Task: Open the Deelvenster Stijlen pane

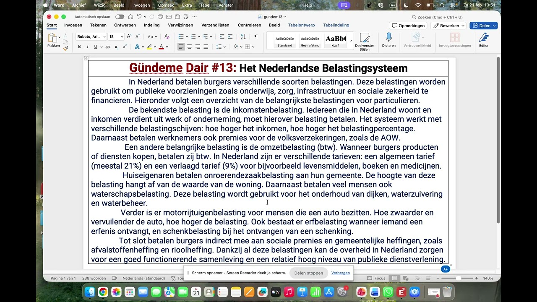Action: [x=365, y=41]
